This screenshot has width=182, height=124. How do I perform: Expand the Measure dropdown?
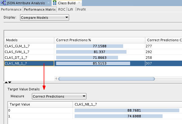click(x=59, y=96)
